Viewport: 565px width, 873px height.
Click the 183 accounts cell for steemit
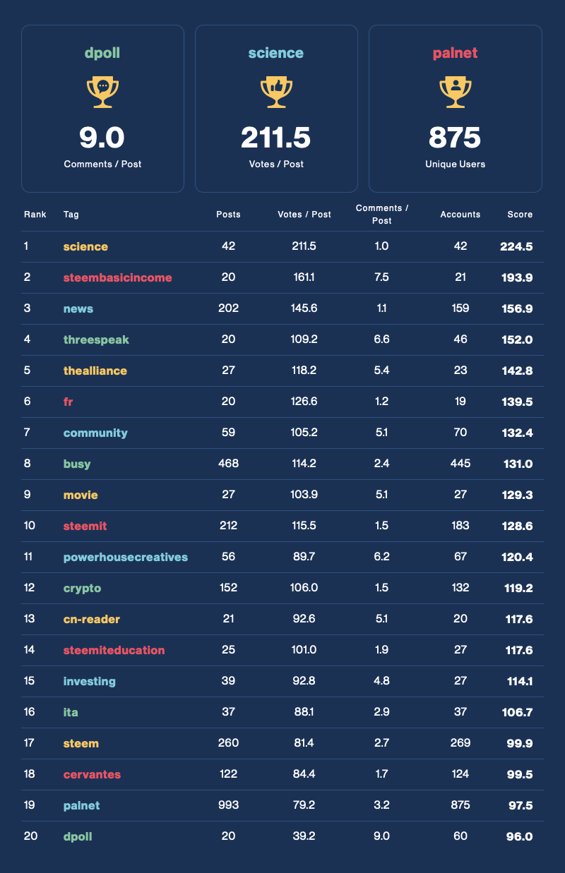[460, 526]
